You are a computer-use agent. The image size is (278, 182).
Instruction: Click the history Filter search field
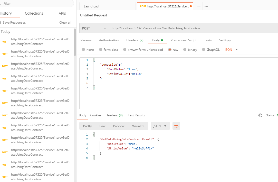(x=37, y=4)
